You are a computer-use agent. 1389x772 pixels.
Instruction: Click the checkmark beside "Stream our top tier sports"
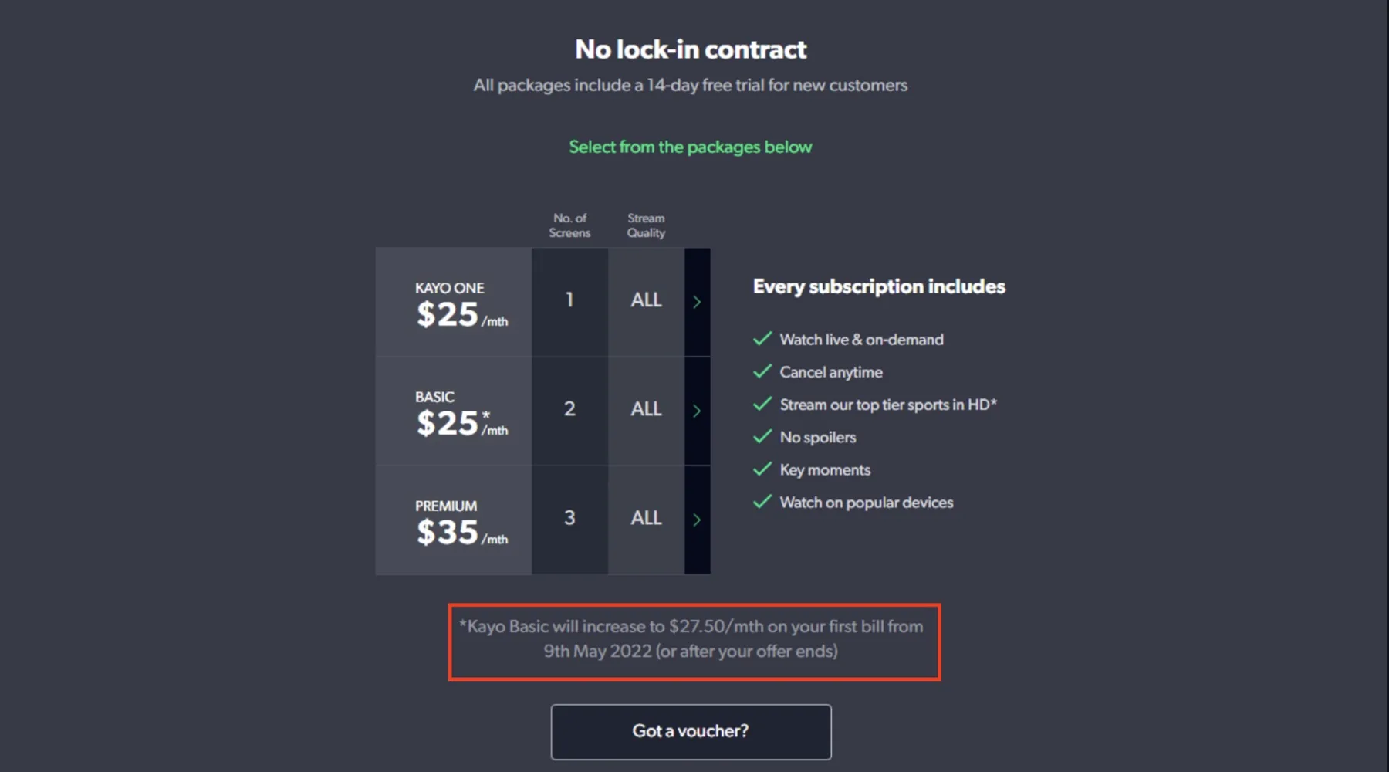762,404
